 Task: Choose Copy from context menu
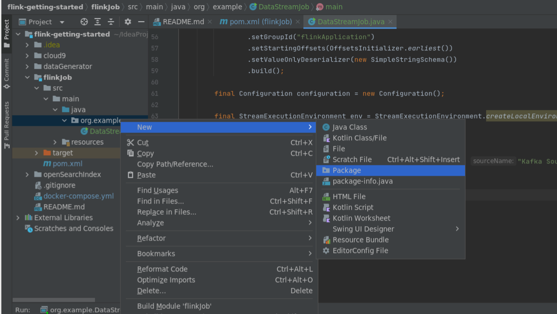click(x=219, y=153)
